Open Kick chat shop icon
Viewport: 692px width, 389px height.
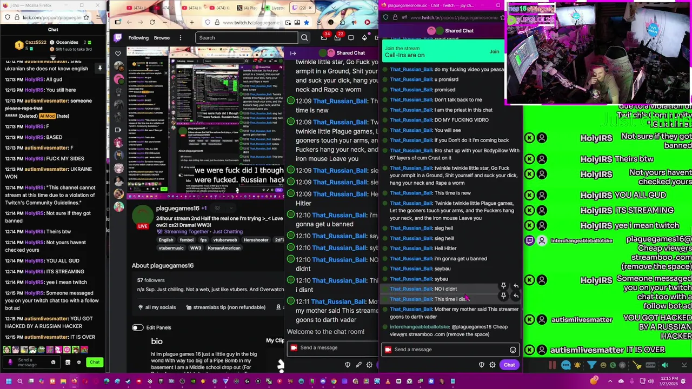click(68, 362)
